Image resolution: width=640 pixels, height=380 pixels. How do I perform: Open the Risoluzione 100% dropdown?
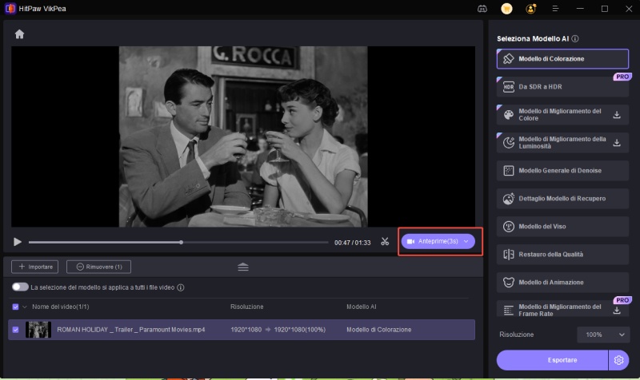coord(603,334)
